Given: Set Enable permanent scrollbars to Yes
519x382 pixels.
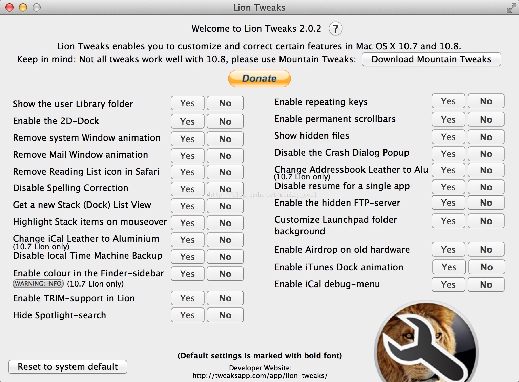Looking at the screenshot, I should tap(449, 120).
